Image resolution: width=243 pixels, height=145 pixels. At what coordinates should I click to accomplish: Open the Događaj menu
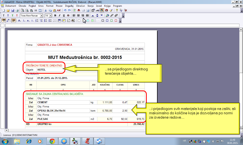click(x=69, y=6)
